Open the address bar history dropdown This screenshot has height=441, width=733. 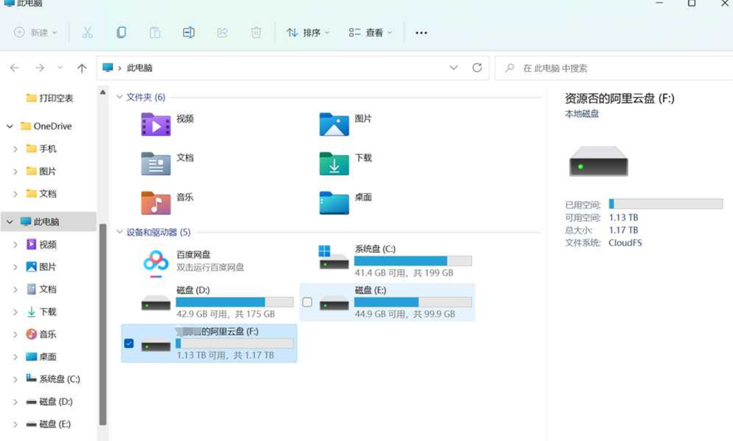[454, 68]
